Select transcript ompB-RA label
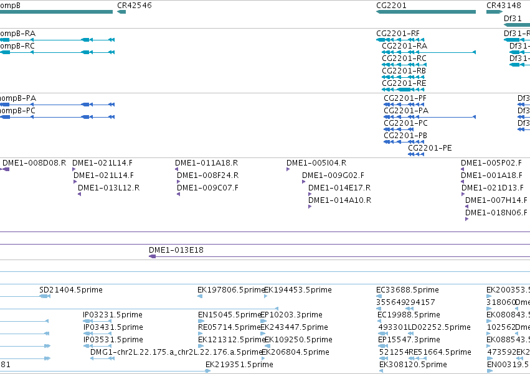Image resolution: width=530 pixels, height=374 pixels. 17,34
